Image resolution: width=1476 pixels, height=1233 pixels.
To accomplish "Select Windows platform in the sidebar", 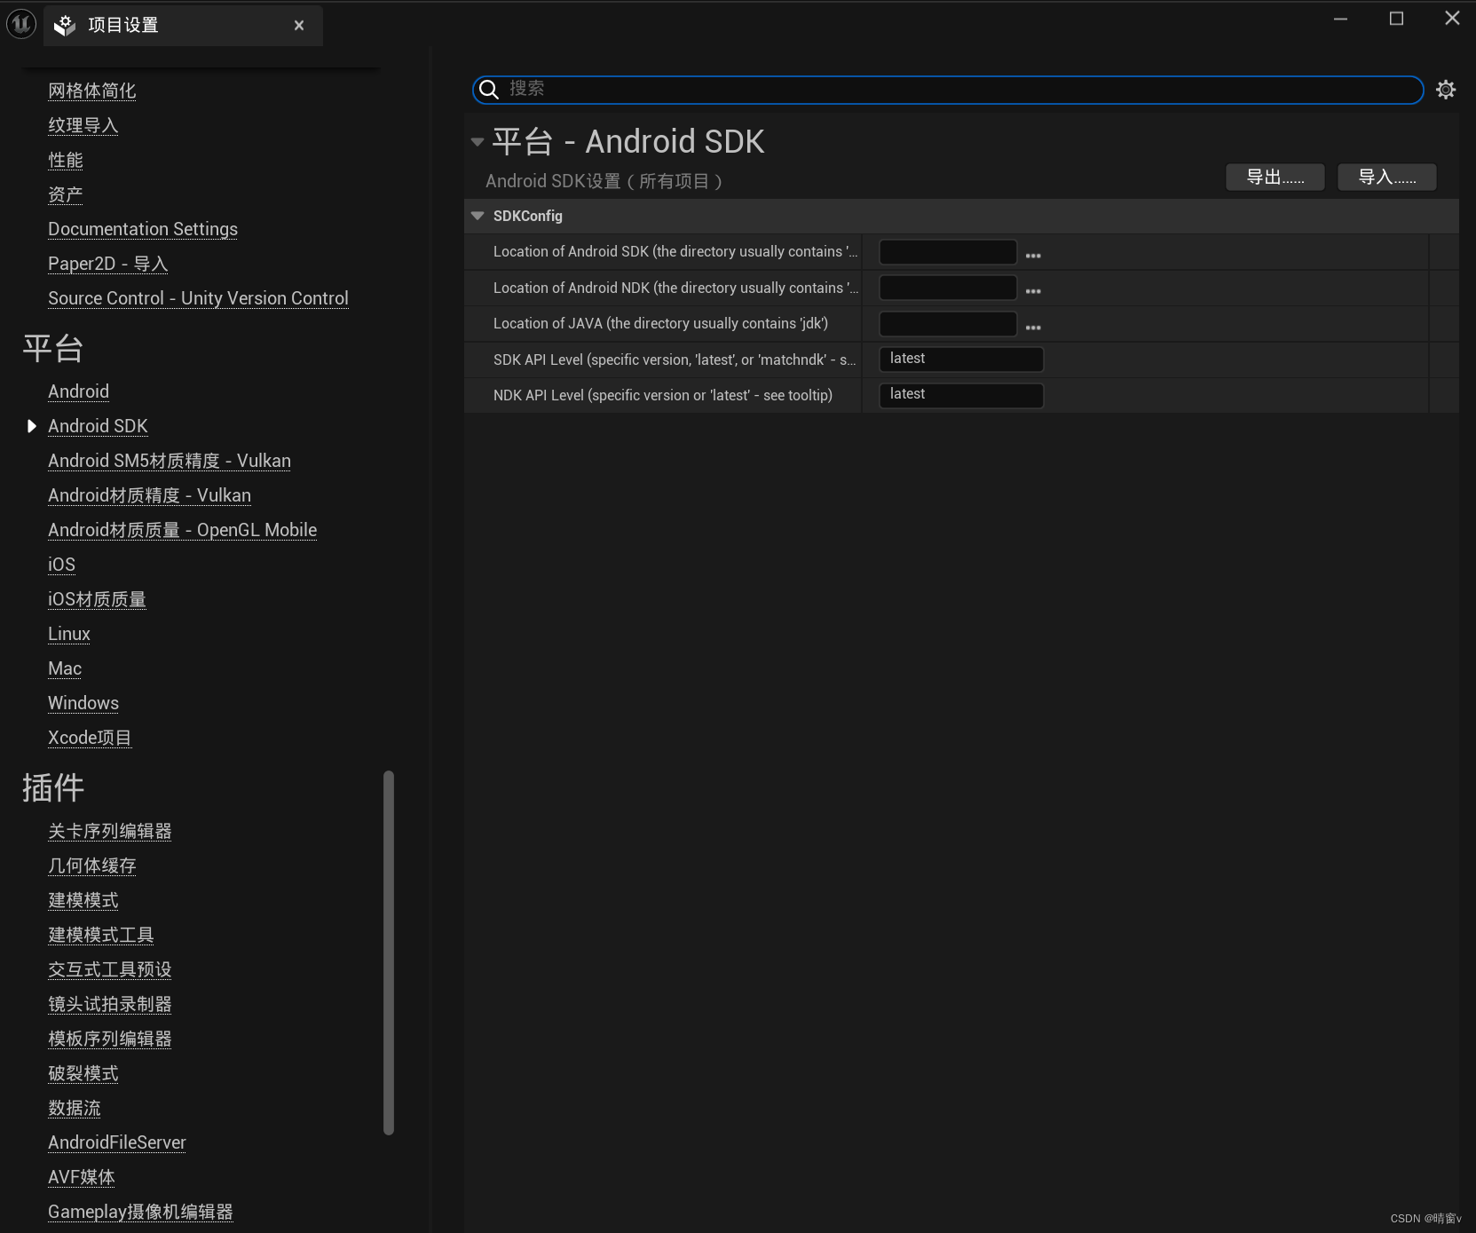I will tap(83, 702).
